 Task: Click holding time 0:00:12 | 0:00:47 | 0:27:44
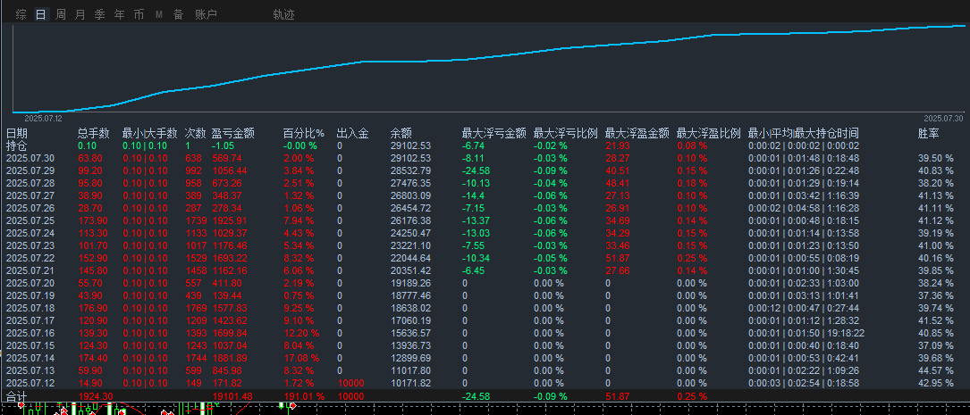pyautogui.click(x=804, y=308)
